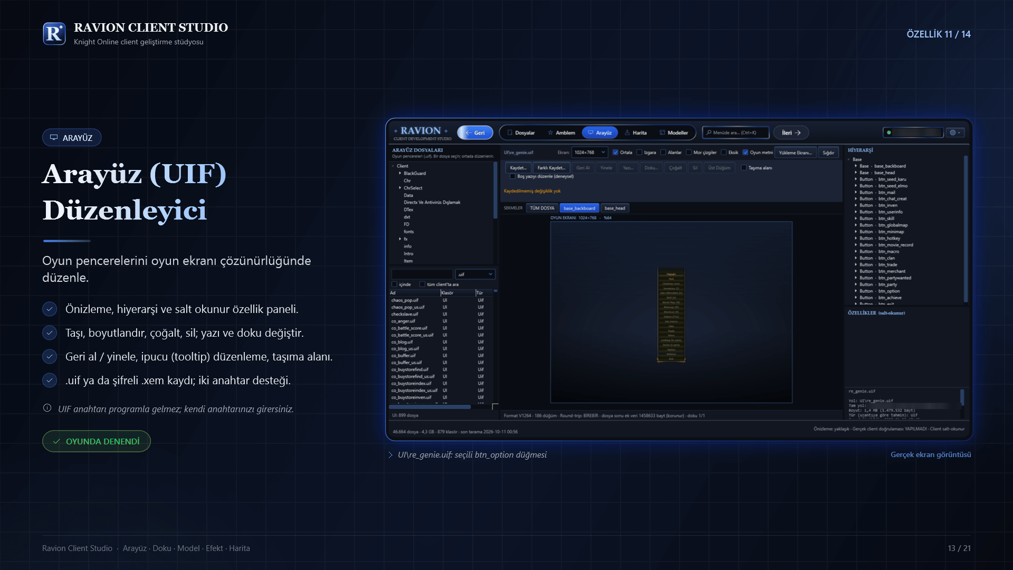The image size is (1013, 570).
Task: Expand the btn_seed_karu hierarchy node
Action: pyautogui.click(x=856, y=179)
